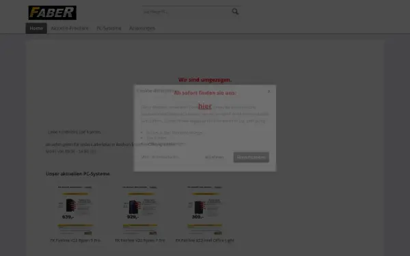Screen dimensions: 410x256
Task: Open the Home menu tab
Action: pos(36,28)
